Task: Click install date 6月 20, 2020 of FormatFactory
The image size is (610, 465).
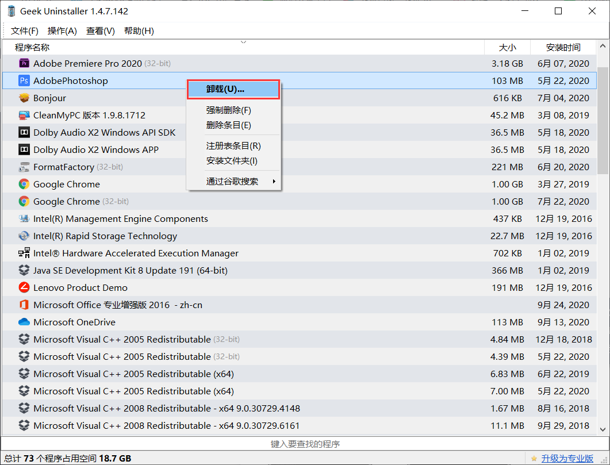Action: (563, 167)
